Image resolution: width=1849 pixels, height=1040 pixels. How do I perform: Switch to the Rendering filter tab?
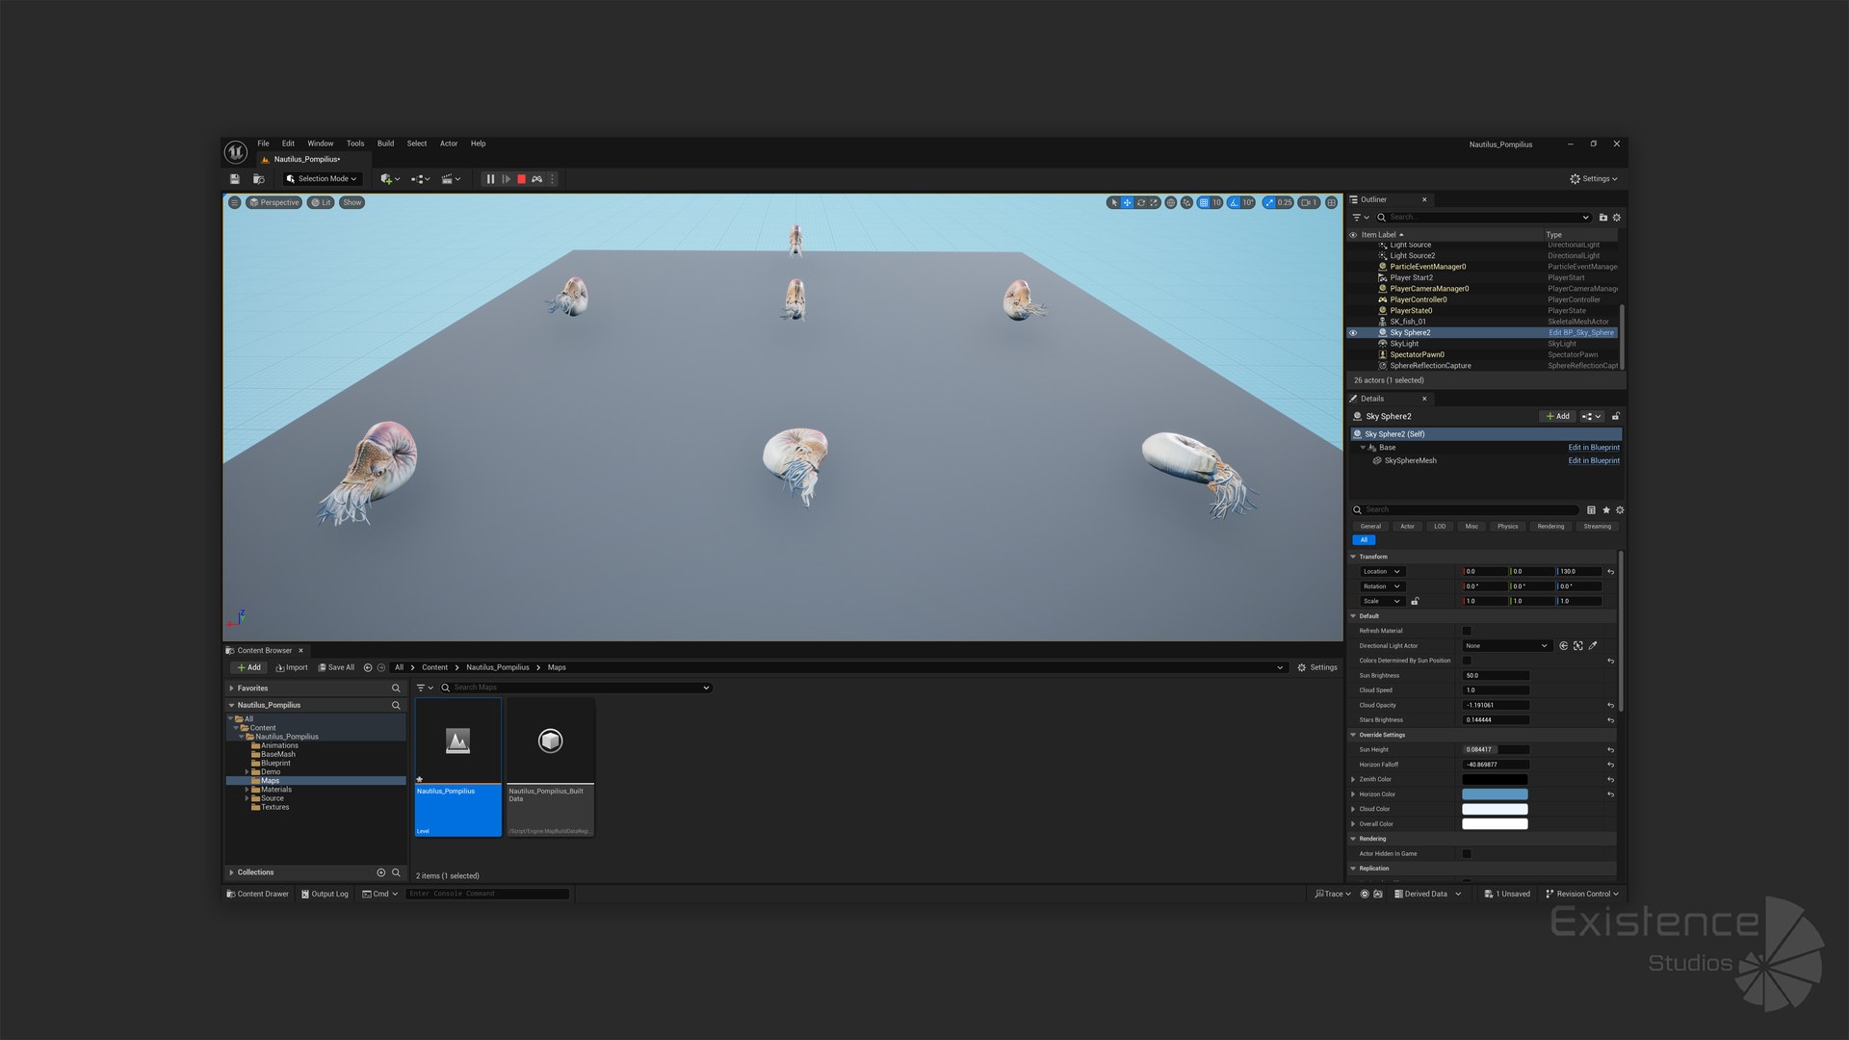pyautogui.click(x=1550, y=527)
